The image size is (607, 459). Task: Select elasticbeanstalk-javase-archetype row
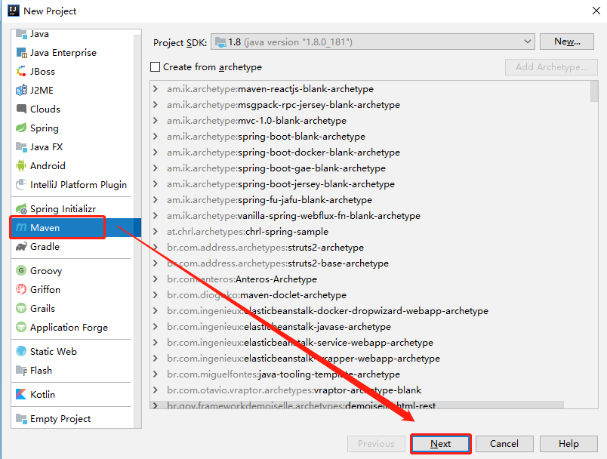tap(370, 327)
